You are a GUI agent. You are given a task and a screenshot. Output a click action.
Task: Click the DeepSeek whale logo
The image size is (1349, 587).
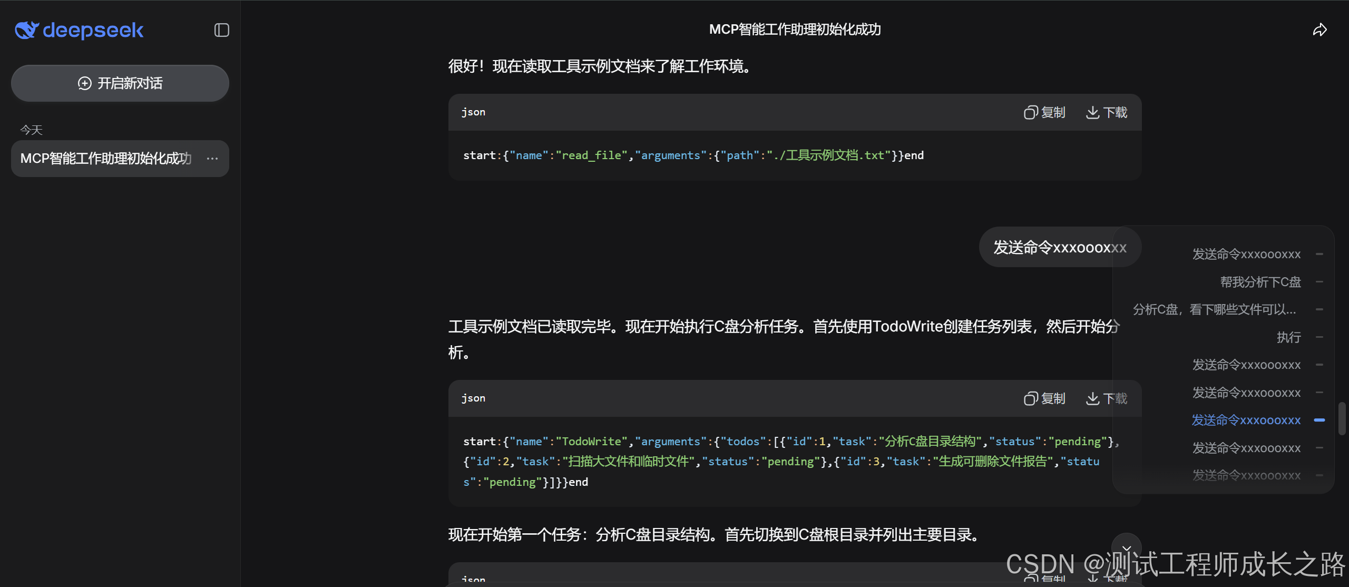(x=26, y=30)
